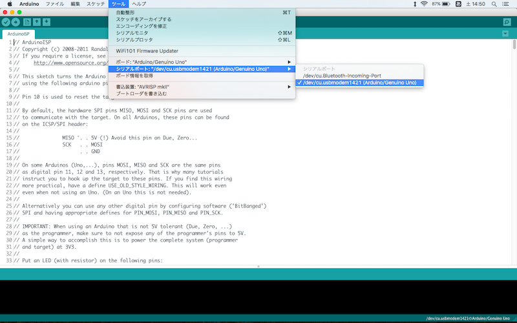This screenshot has width=517, height=323.
Task: Select checked /dev/cu.usbmodem1421 serial port
Action: point(359,83)
